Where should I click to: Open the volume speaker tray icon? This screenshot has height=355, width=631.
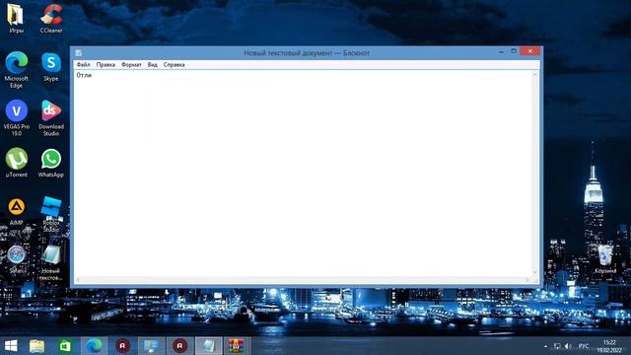[x=568, y=346]
